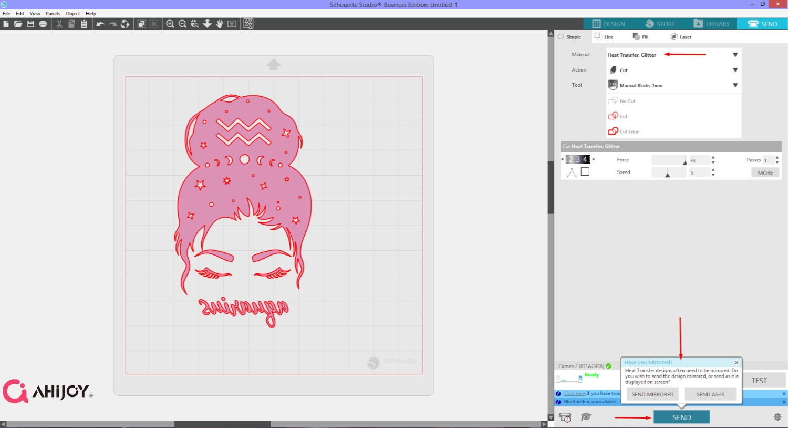The height and width of the screenshot is (428, 788).
Task: Open the View menu
Action: (x=35, y=14)
